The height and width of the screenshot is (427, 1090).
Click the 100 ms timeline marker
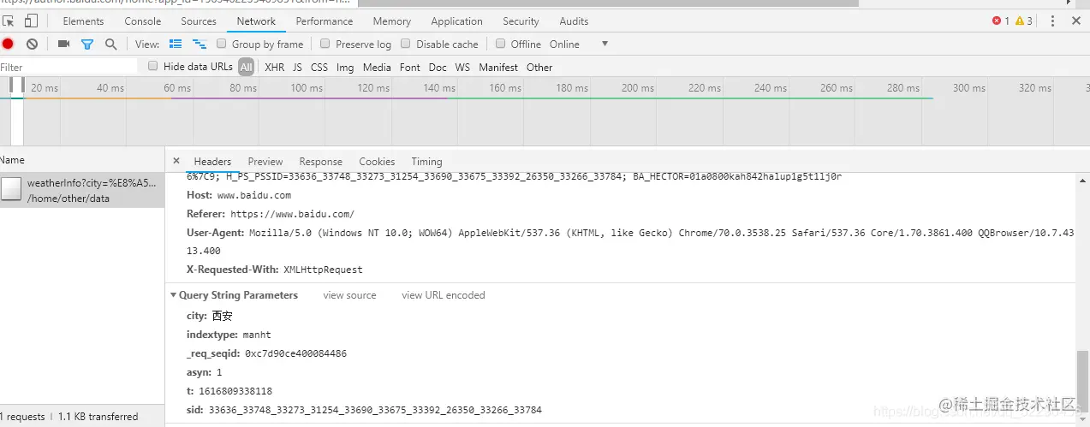(307, 88)
